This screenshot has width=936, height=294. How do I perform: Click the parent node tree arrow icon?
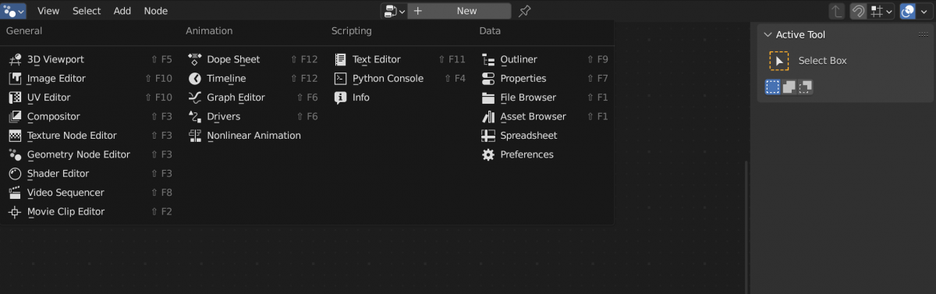pyautogui.click(x=836, y=11)
